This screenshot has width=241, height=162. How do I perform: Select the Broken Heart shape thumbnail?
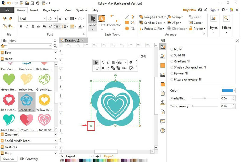point(27,120)
